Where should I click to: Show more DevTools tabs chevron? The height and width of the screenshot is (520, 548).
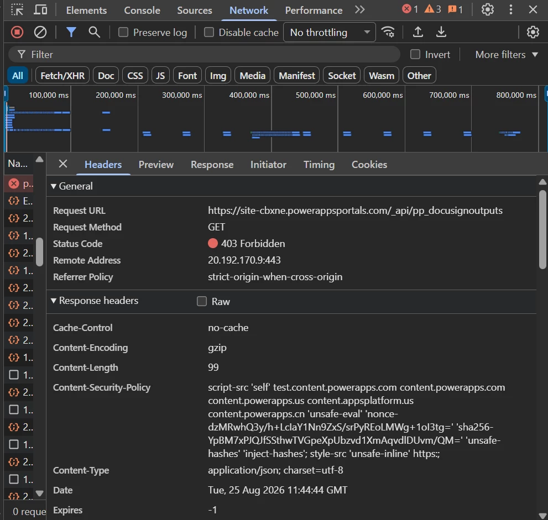pos(359,10)
